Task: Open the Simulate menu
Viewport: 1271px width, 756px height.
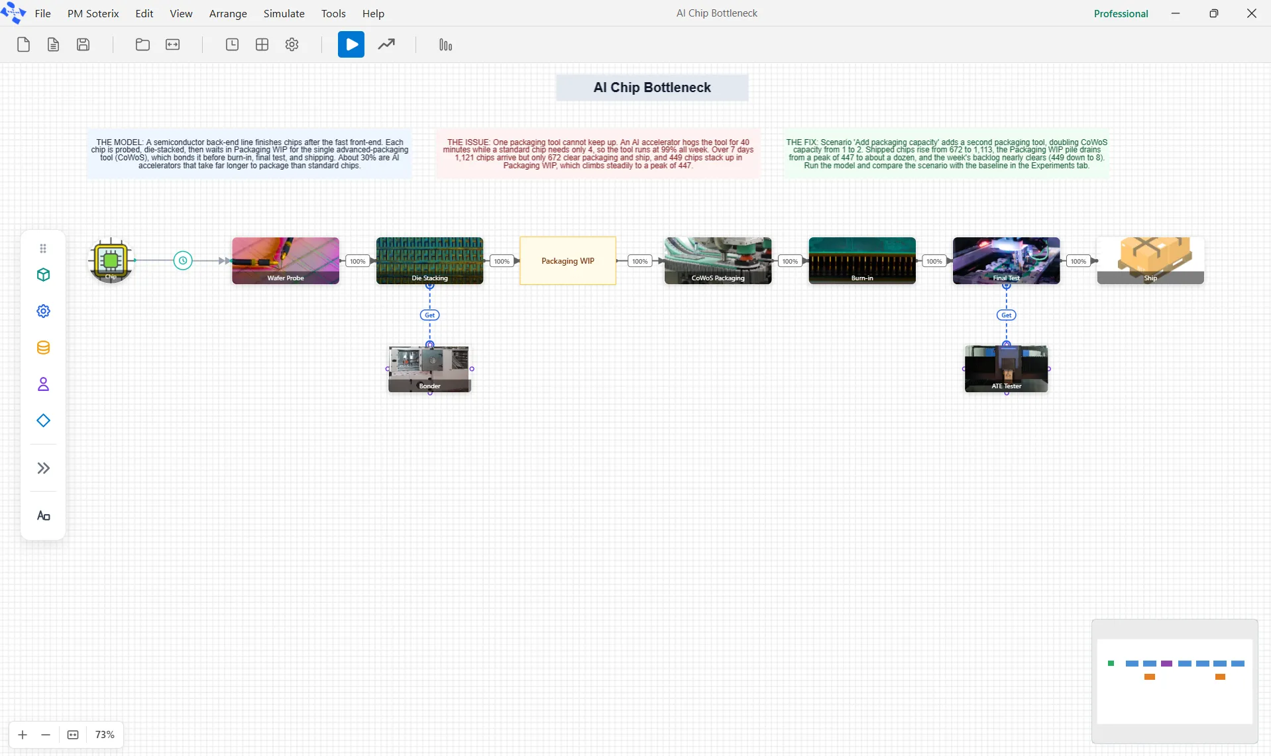Action: (284, 13)
